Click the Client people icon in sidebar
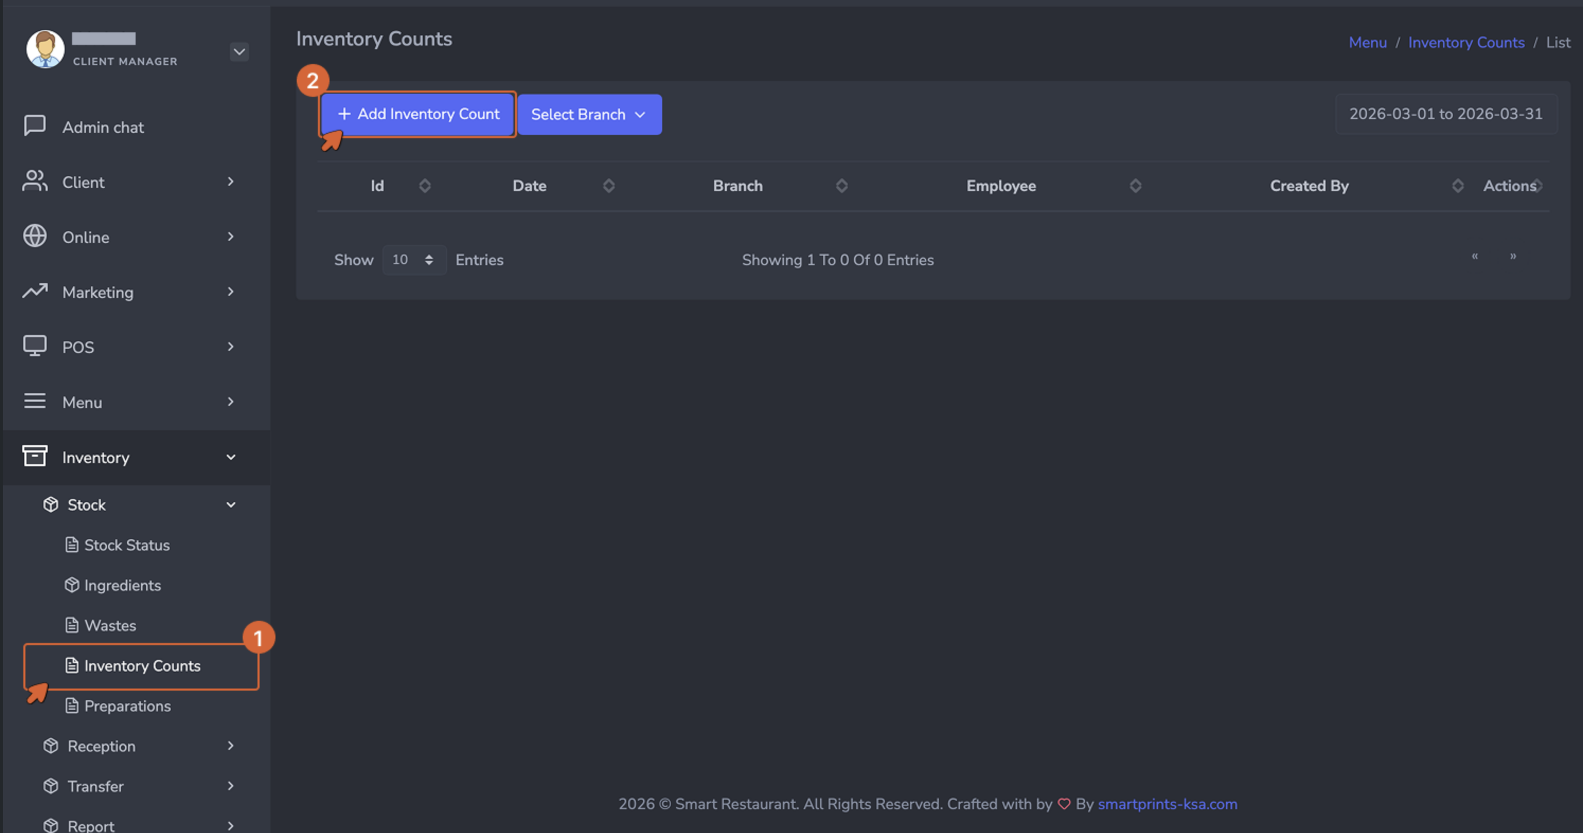The height and width of the screenshot is (833, 1583). click(x=34, y=181)
